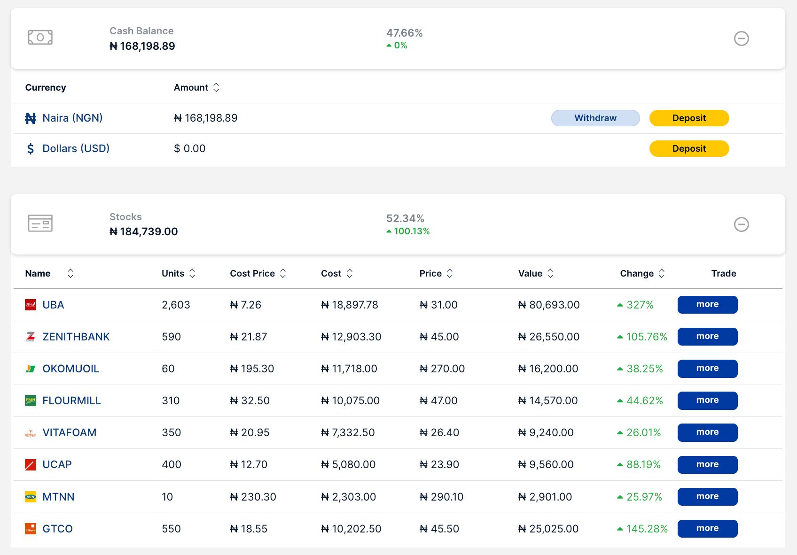
Task: Open the UBA stock link
Action: click(53, 305)
